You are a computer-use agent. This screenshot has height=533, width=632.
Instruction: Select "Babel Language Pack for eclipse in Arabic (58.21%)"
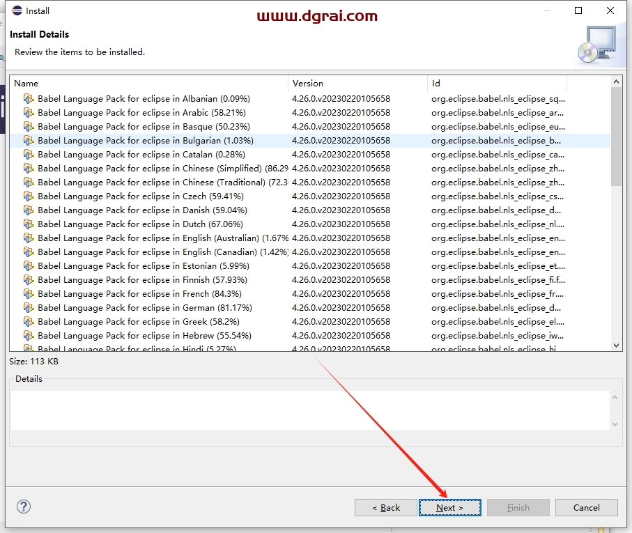(x=142, y=113)
